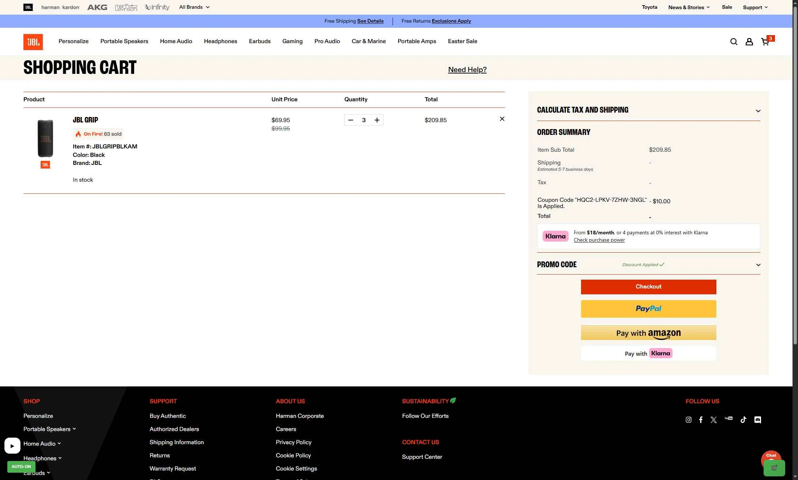798x480 pixels.
Task: Remove JBL Grip with the X icon
Action: (502, 119)
